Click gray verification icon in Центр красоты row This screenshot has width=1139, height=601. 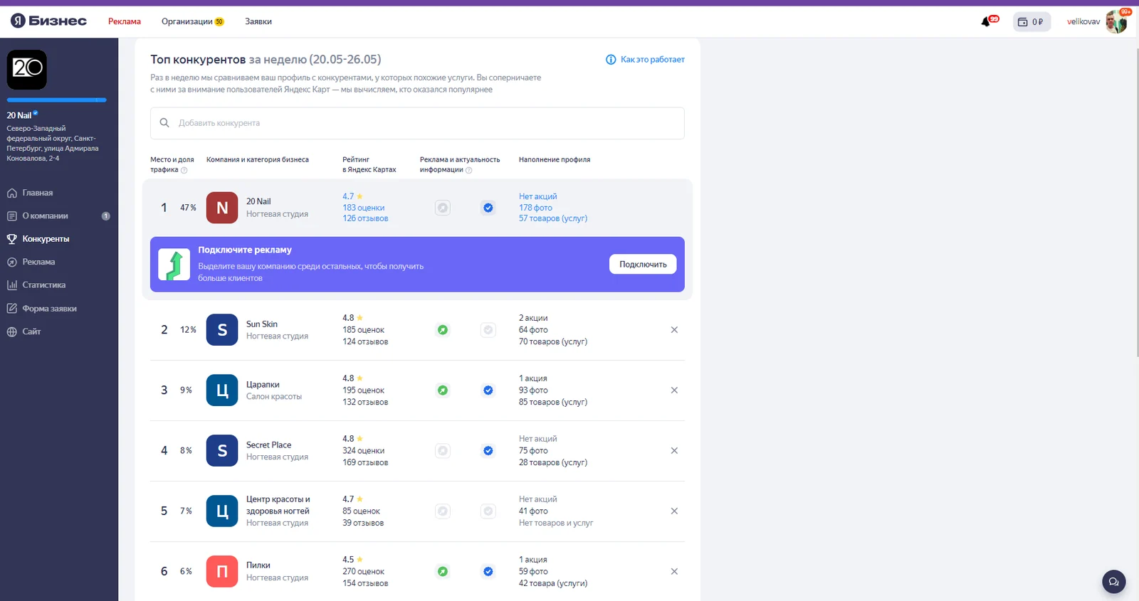(488, 511)
